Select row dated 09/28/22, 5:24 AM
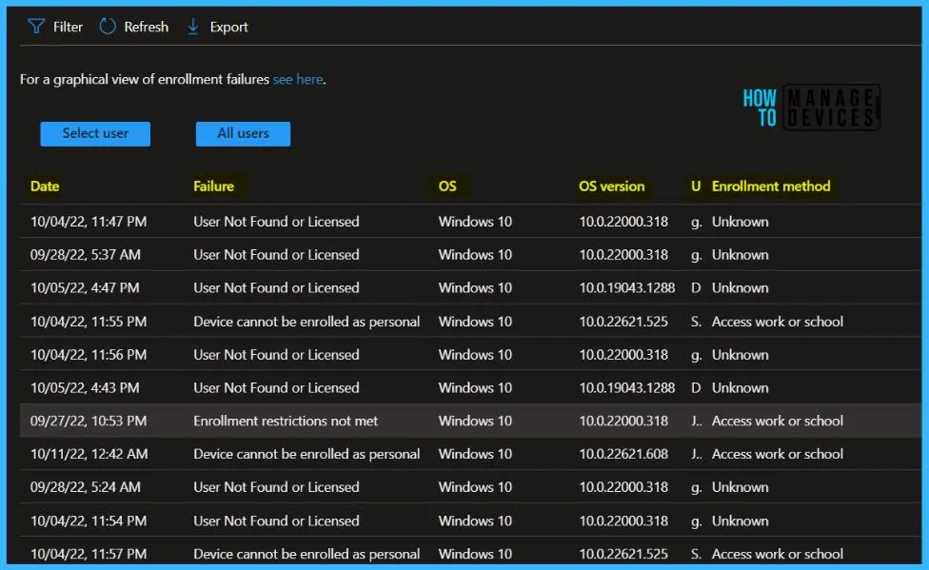The width and height of the screenshot is (929, 570). click(x=470, y=487)
